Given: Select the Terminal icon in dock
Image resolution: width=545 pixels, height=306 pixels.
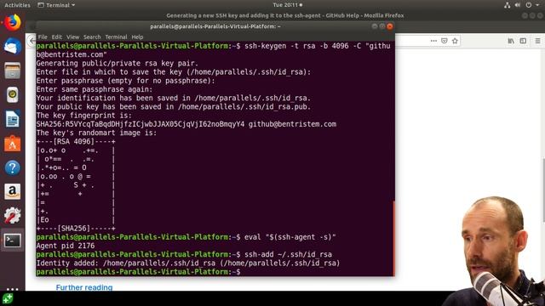Looking at the screenshot, I should coord(13,240).
